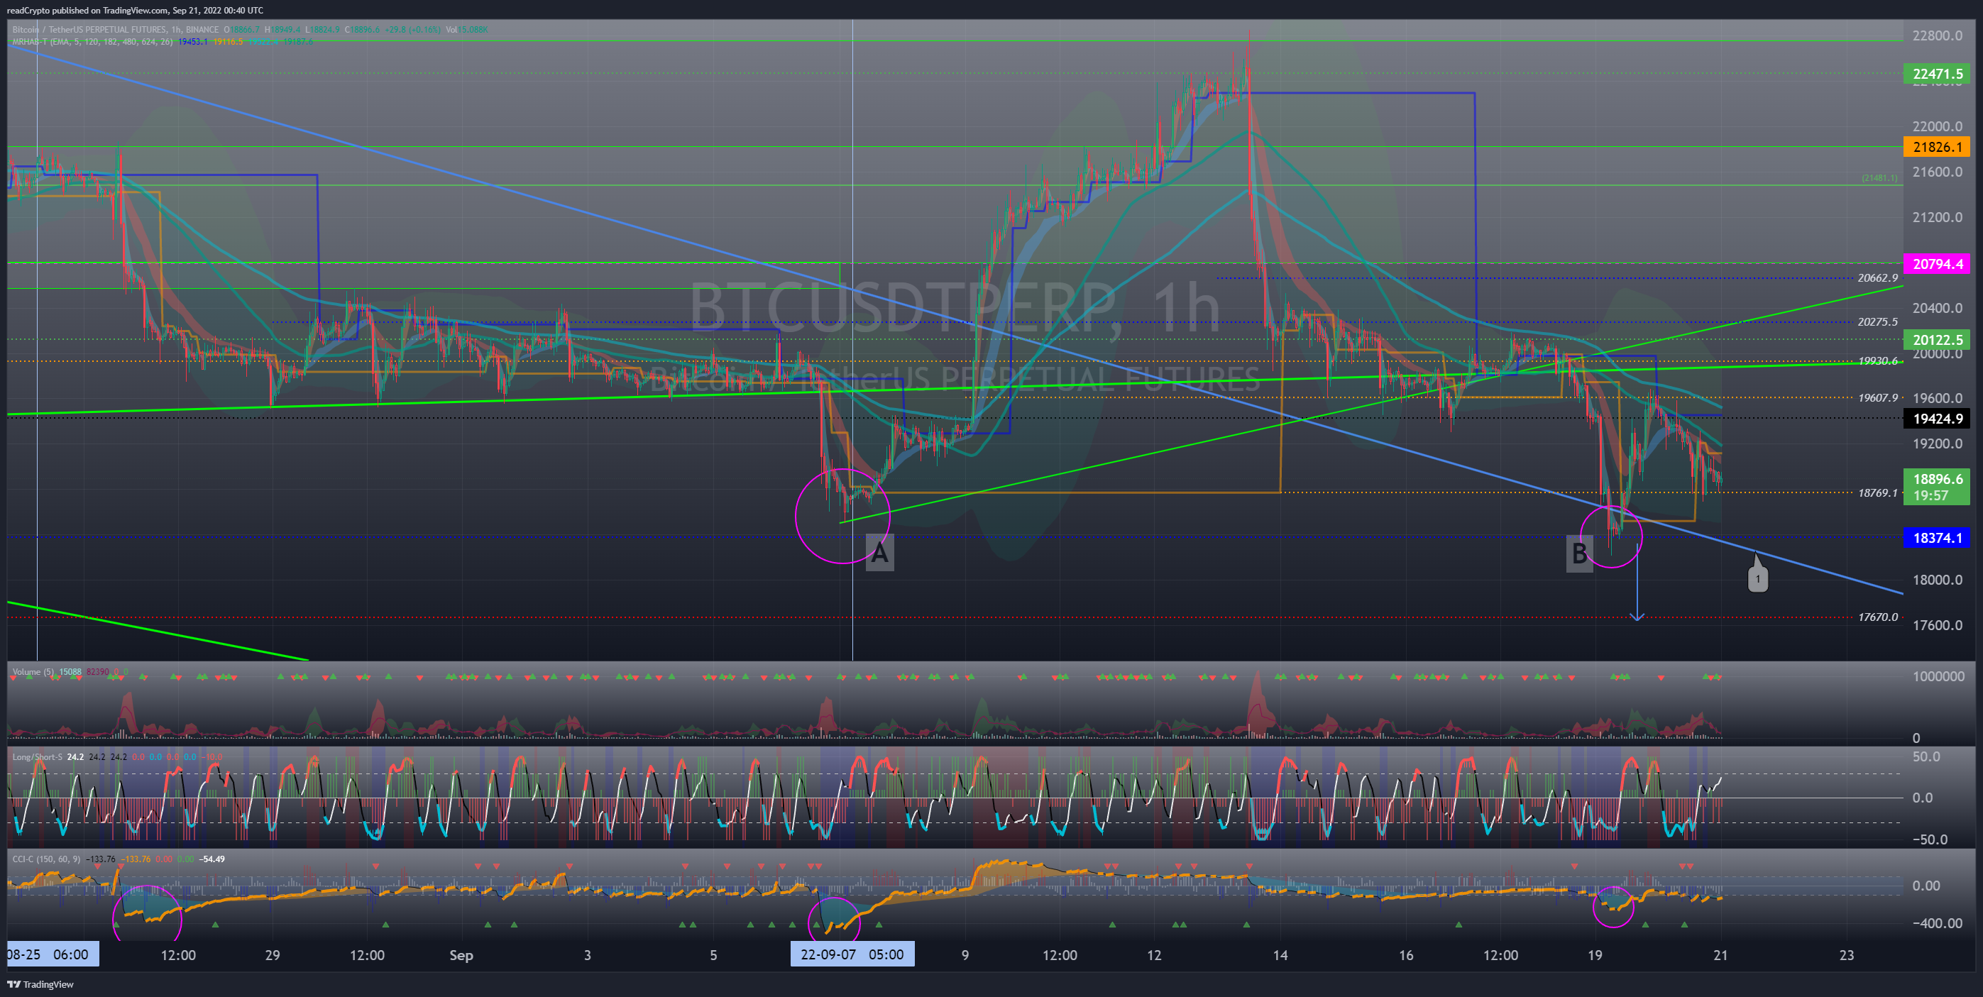Click the 20662.9 line value label

pyautogui.click(x=1877, y=278)
